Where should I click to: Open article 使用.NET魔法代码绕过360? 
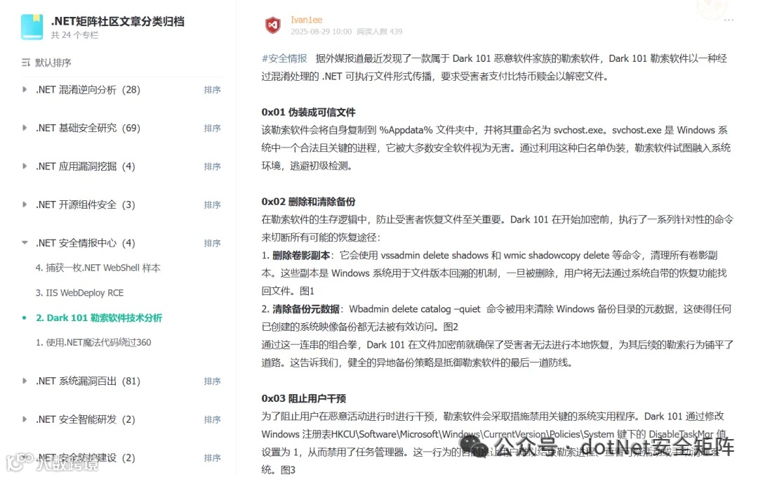coord(93,343)
